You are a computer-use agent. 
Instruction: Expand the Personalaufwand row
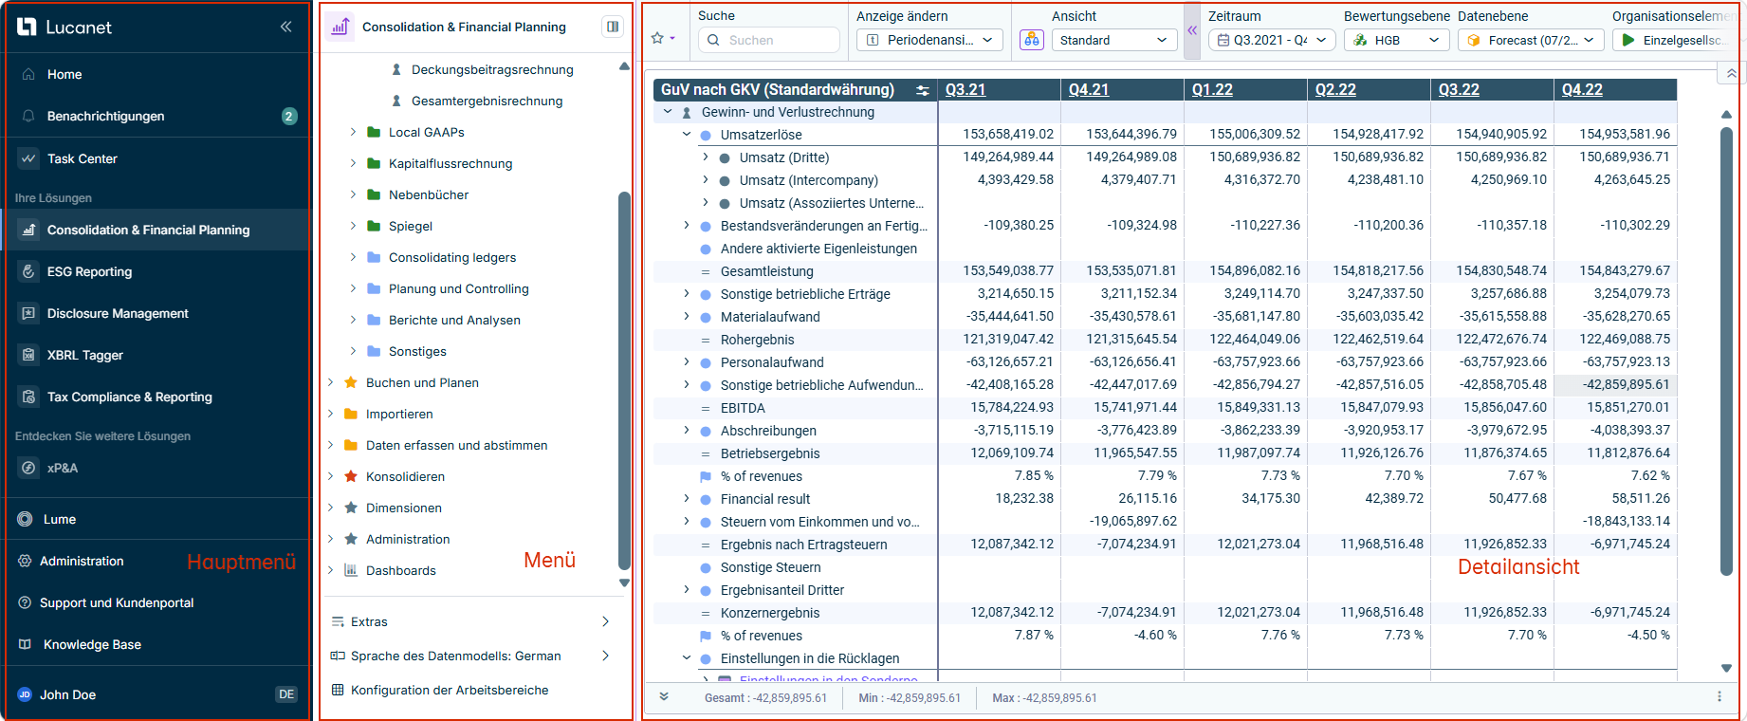[687, 362]
